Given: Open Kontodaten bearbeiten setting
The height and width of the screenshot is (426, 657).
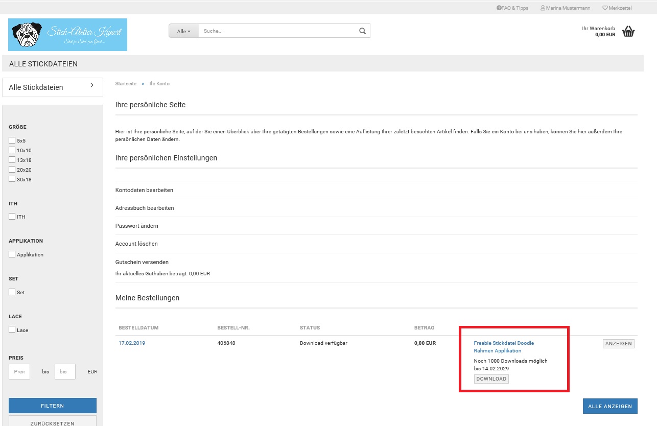Looking at the screenshot, I should [x=144, y=190].
